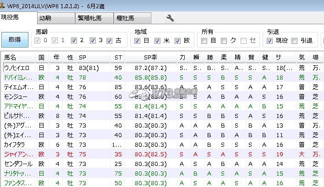The image size is (324, 187).
Task: Toggle the 現役 checkbox
Action: 270,41
